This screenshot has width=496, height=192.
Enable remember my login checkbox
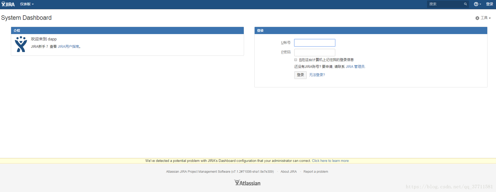pos(296,60)
